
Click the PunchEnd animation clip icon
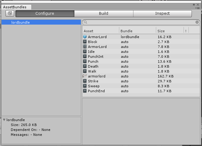tap(85, 91)
